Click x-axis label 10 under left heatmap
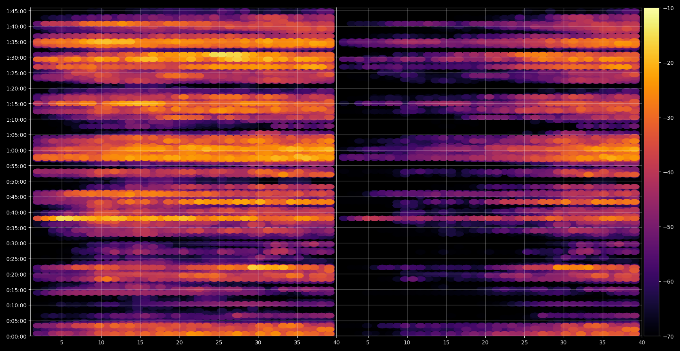680x351 pixels. coord(101,343)
